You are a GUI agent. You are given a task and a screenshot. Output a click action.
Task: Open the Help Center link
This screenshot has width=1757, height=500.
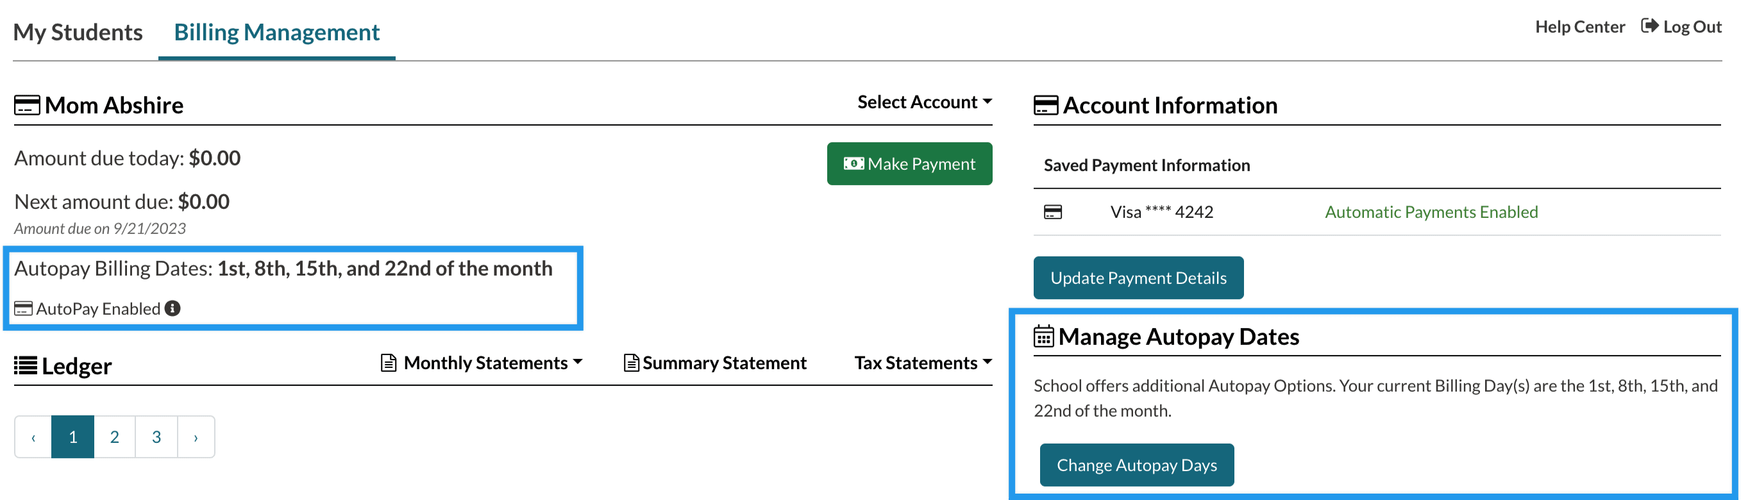coord(1579,27)
